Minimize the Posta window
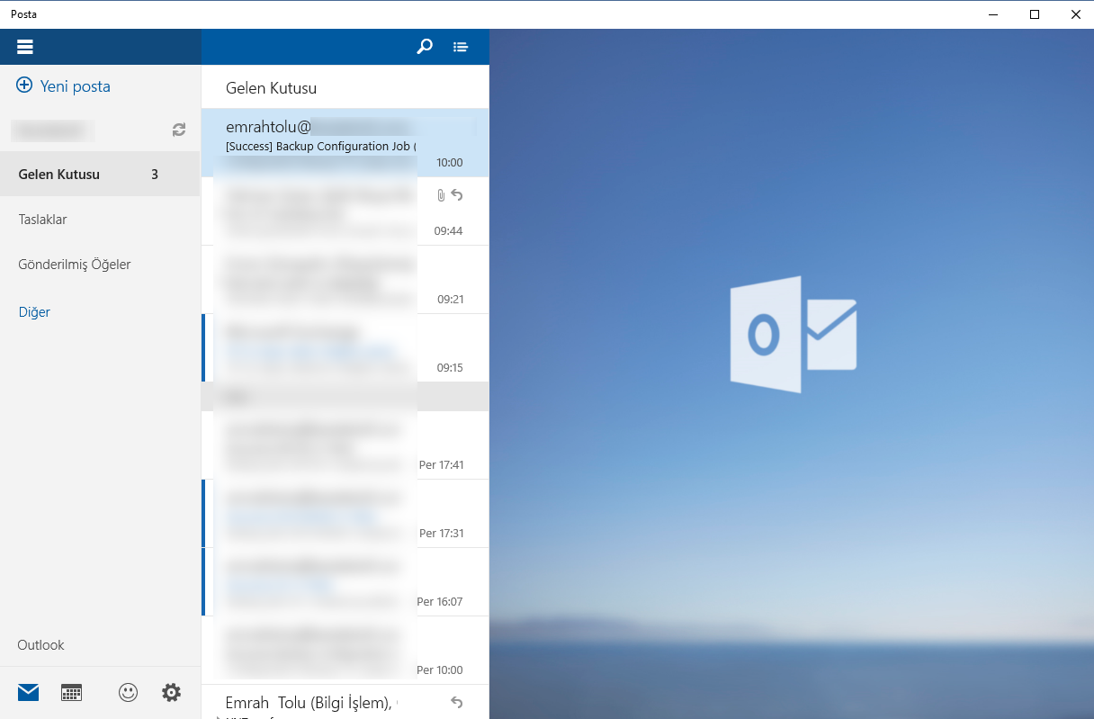 click(993, 14)
